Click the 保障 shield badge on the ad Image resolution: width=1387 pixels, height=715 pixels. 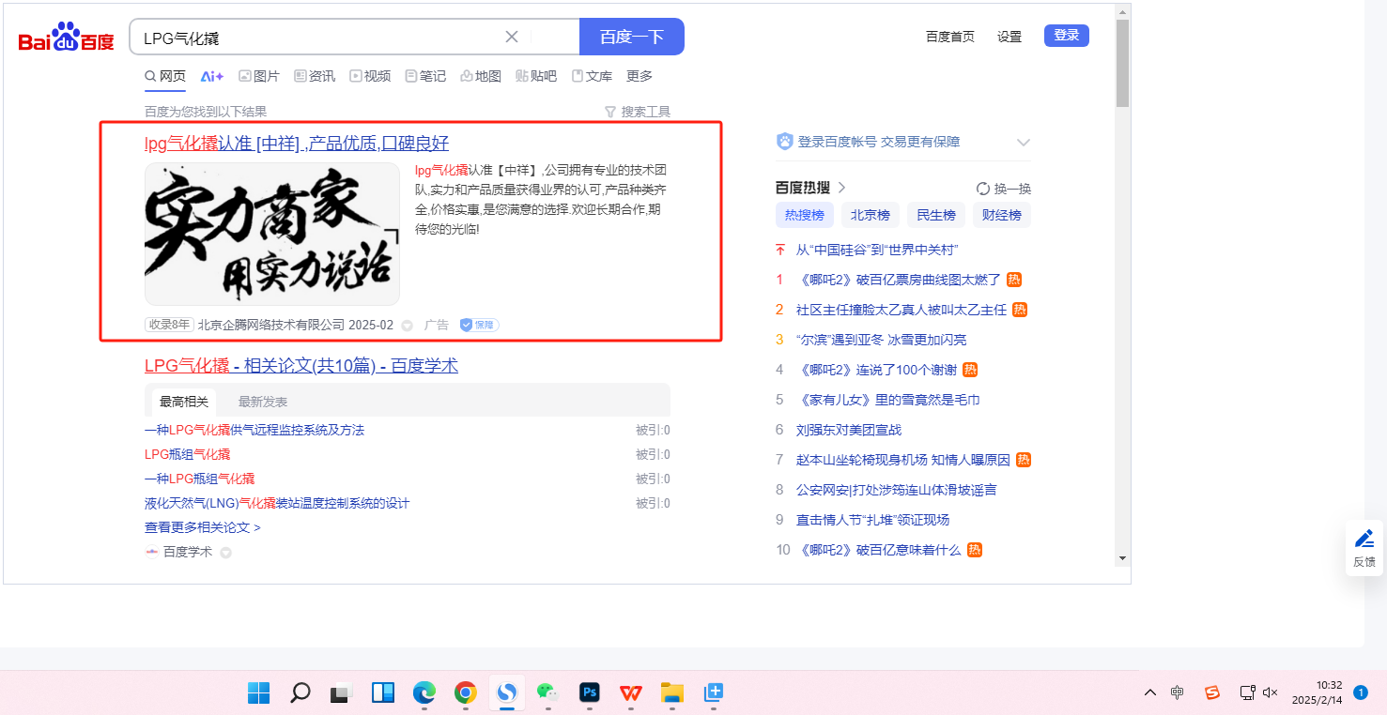(479, 325)
